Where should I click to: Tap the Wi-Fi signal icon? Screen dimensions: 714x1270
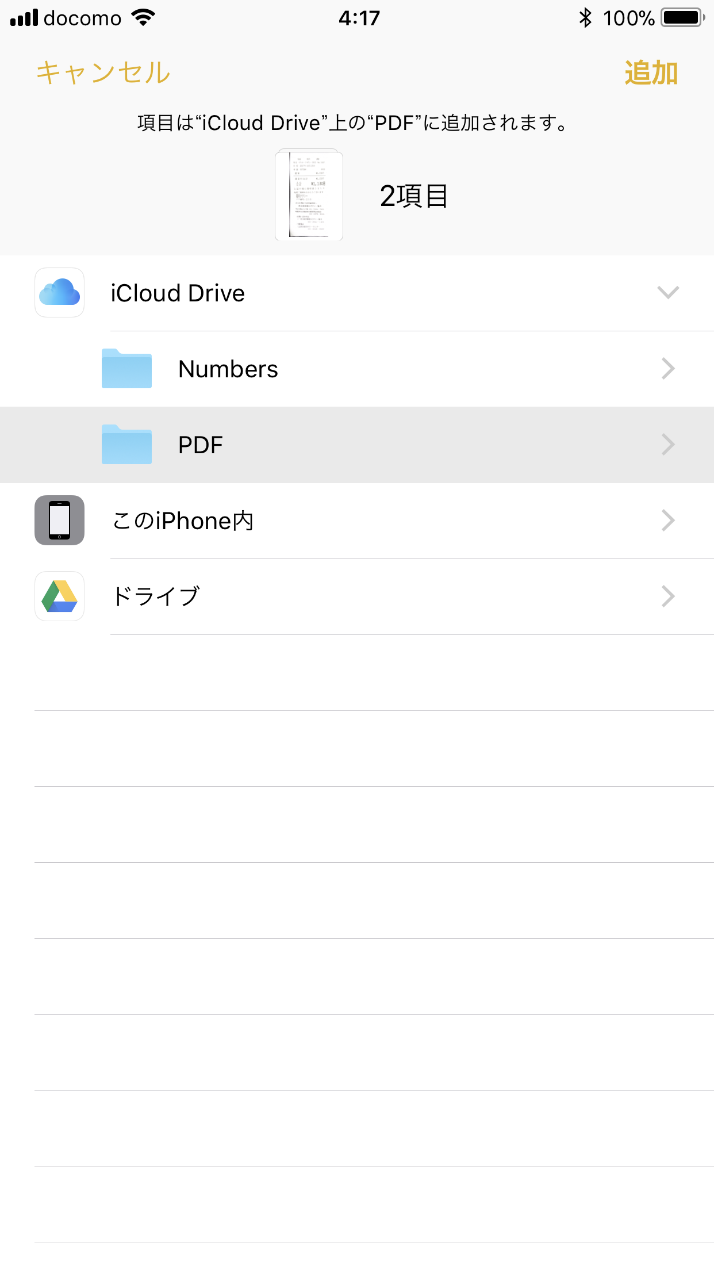click(143, 18)
